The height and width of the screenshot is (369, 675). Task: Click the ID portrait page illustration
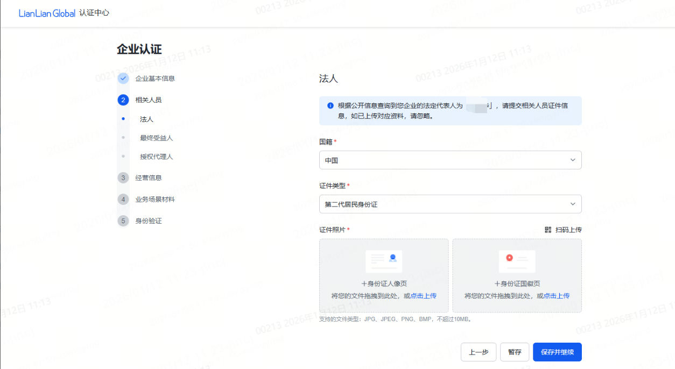pos(384,261)
